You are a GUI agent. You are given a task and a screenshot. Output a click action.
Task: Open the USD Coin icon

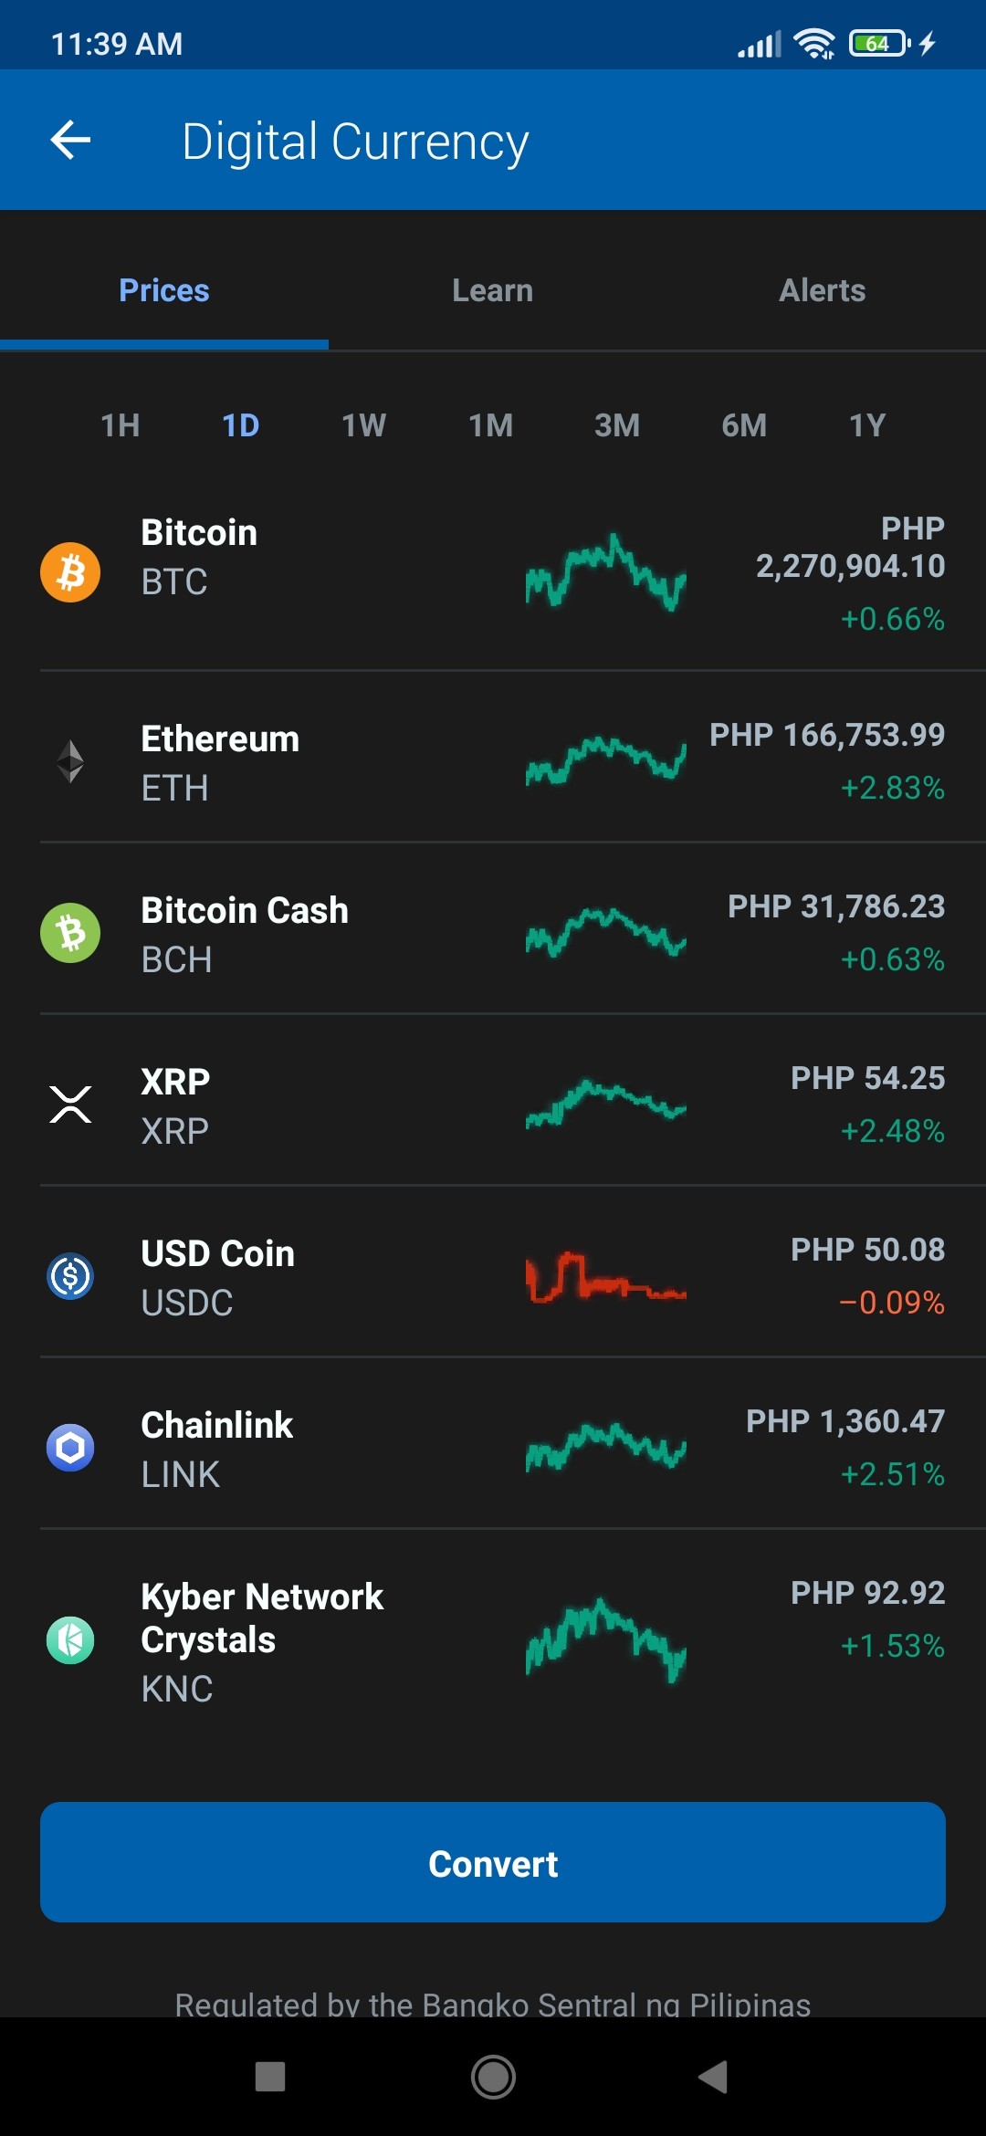tap(70, 1276)
